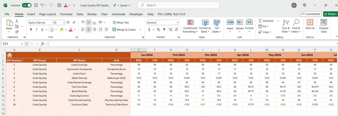Open the Borders dropdown arrow

click(x=57, y=30)
